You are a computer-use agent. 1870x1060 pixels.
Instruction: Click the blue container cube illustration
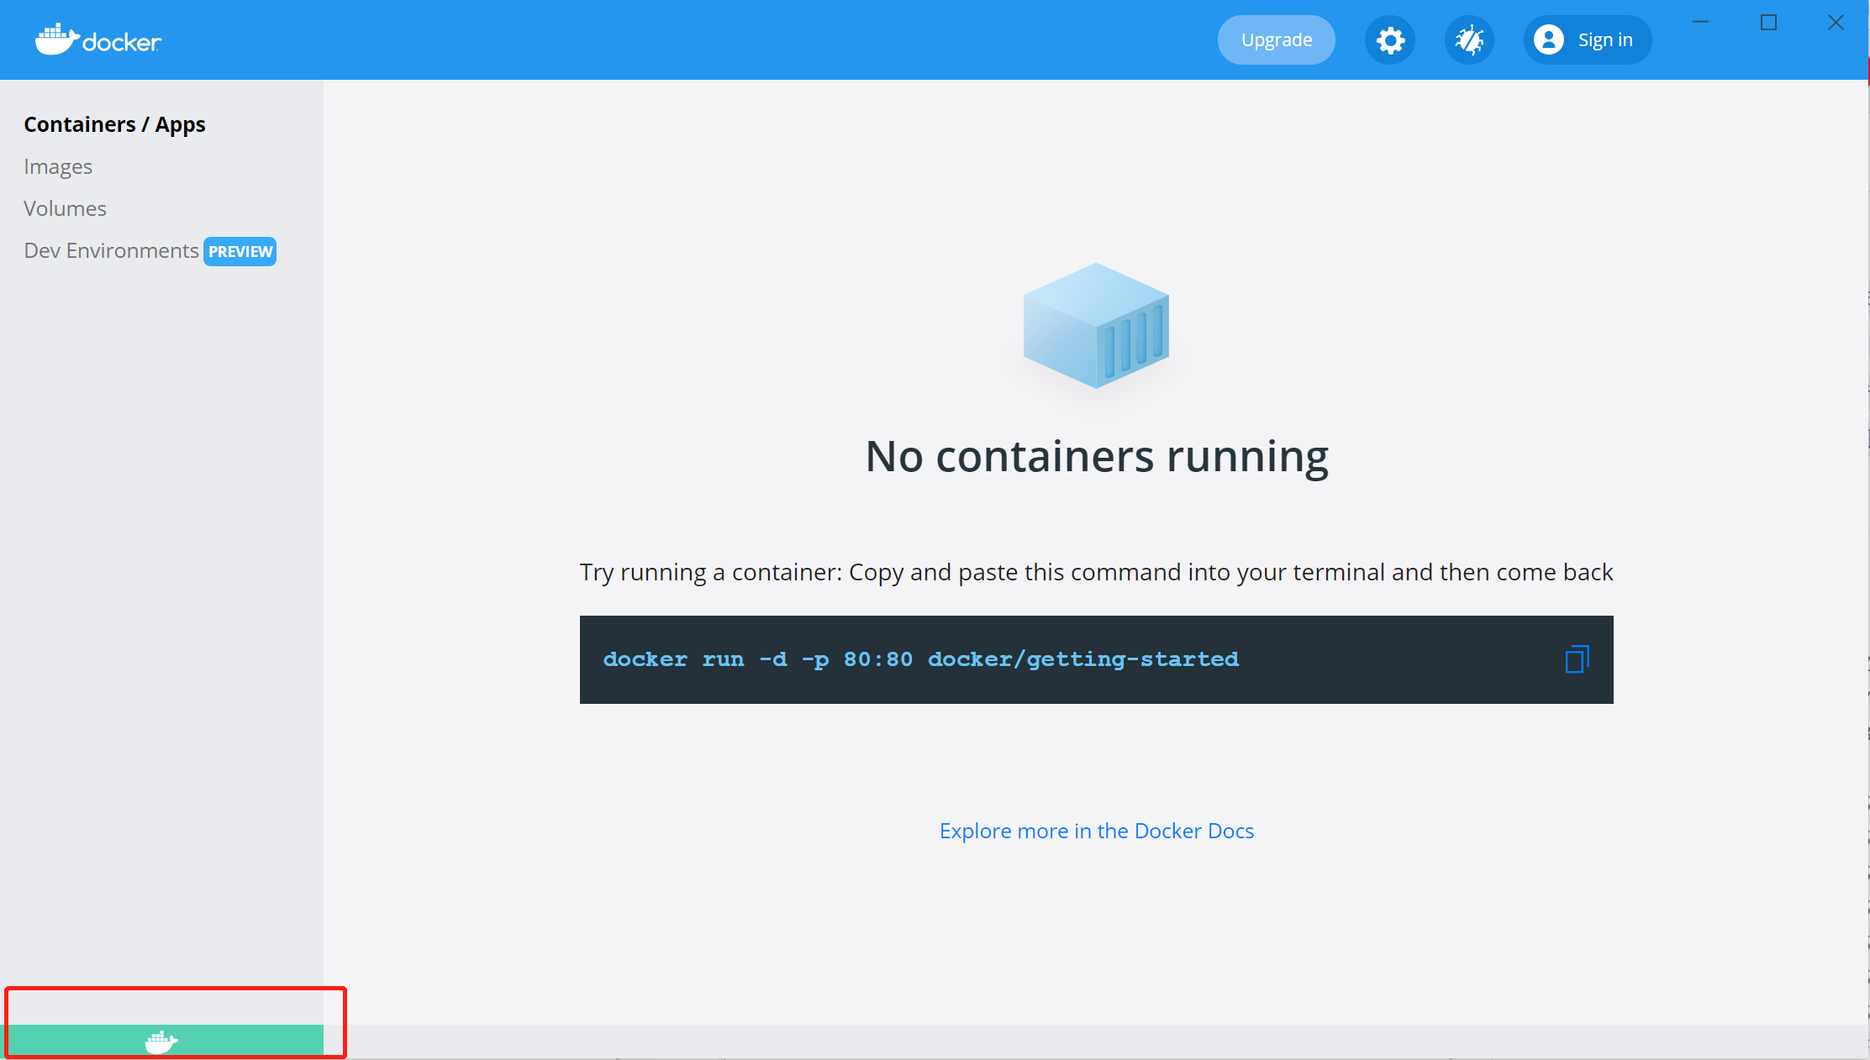click(x=1096, y=326)
